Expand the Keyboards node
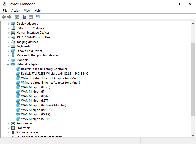This screenshot has height=144, width=196. pos(8,46)
